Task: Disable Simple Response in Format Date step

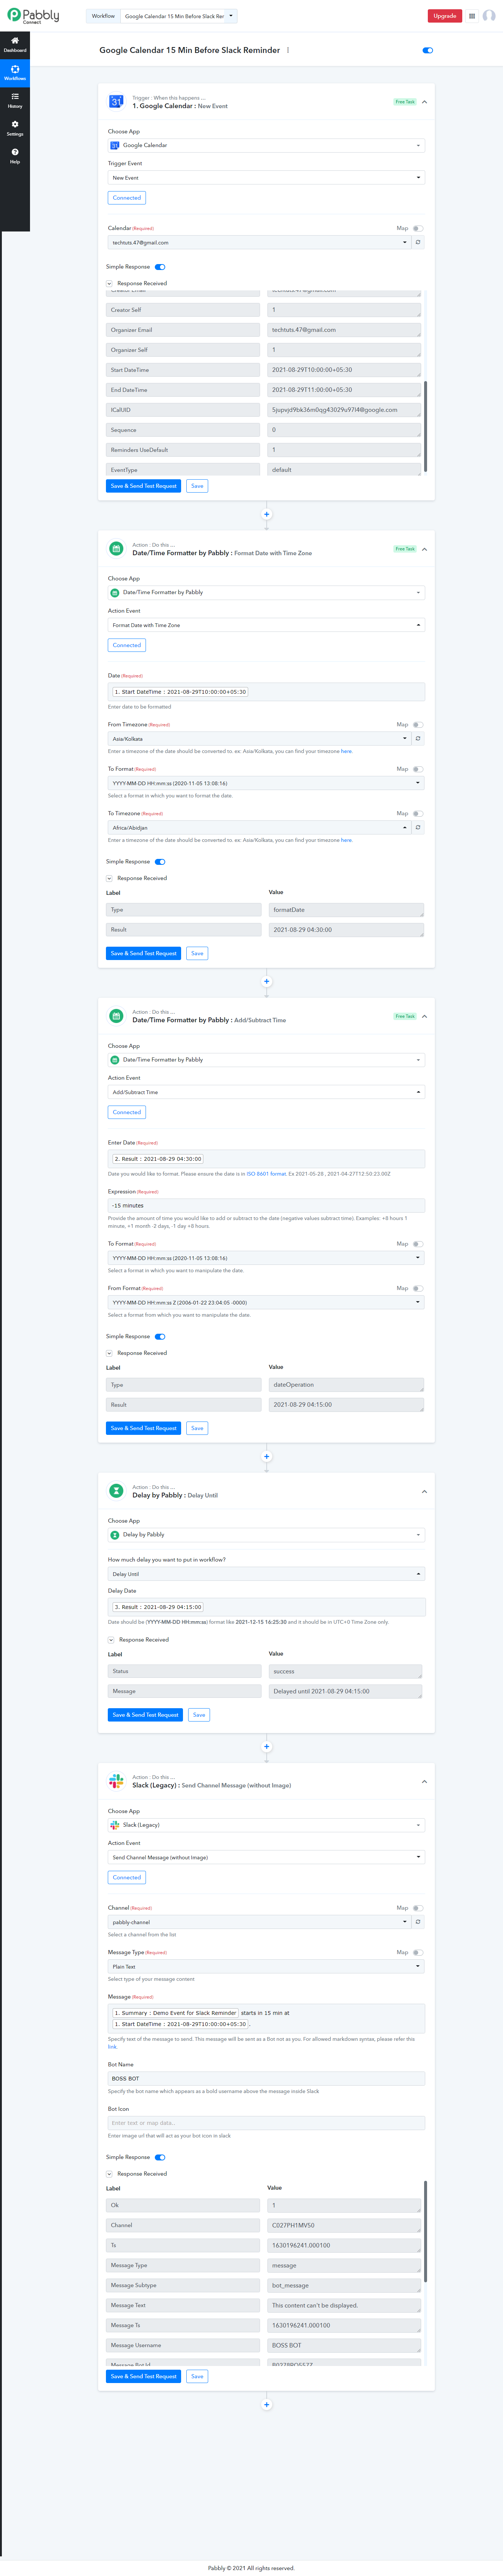Action: (x=160, y=862)
